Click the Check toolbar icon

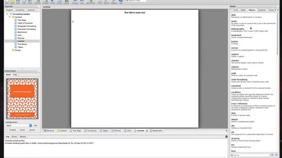52,2
